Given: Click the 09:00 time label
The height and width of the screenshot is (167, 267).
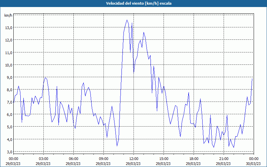Looking at the screenshot, I should click(103, 159).
